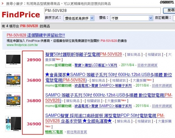
Task: Open the 排序方式 sort order dropdown
Action: pyautogui.click(x=79, y=18)
